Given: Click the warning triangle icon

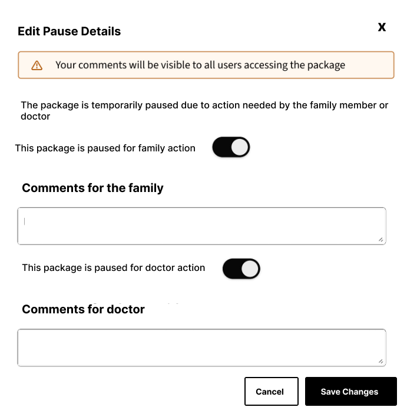Looking at the screenshot, I should coord(37,65).
